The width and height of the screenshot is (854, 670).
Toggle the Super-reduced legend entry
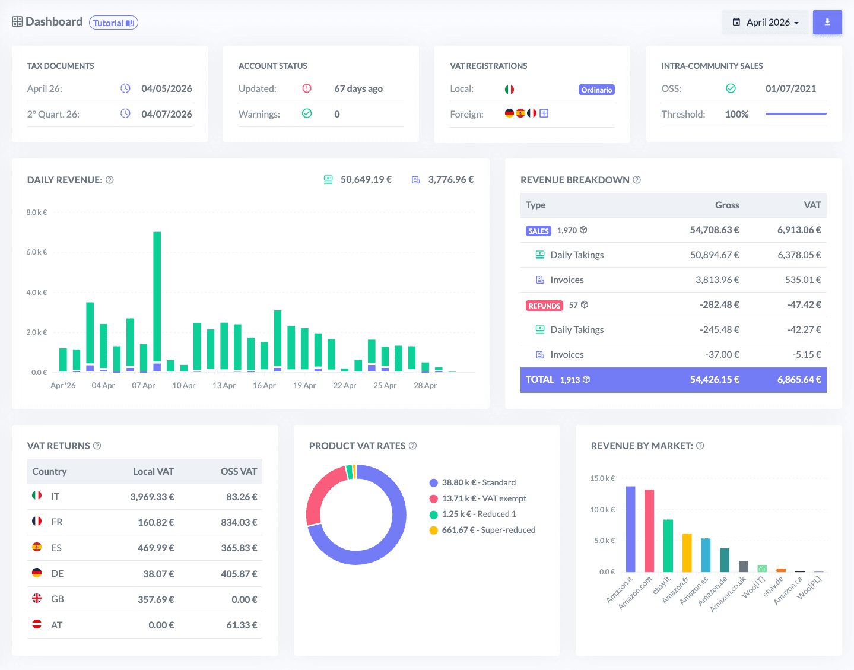click(482, 530)
